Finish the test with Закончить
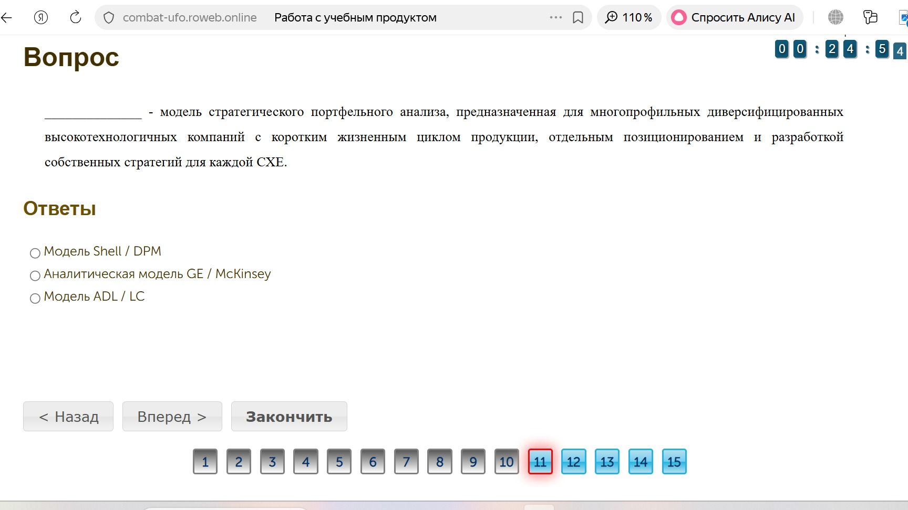This screenshot has width=908, height=510. point(289,417)
